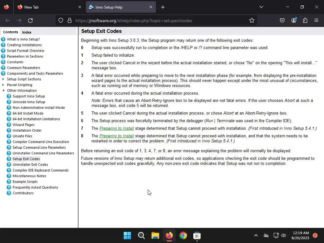
Task: Click the padlock site info icon
Action: [x=70, y=21]
